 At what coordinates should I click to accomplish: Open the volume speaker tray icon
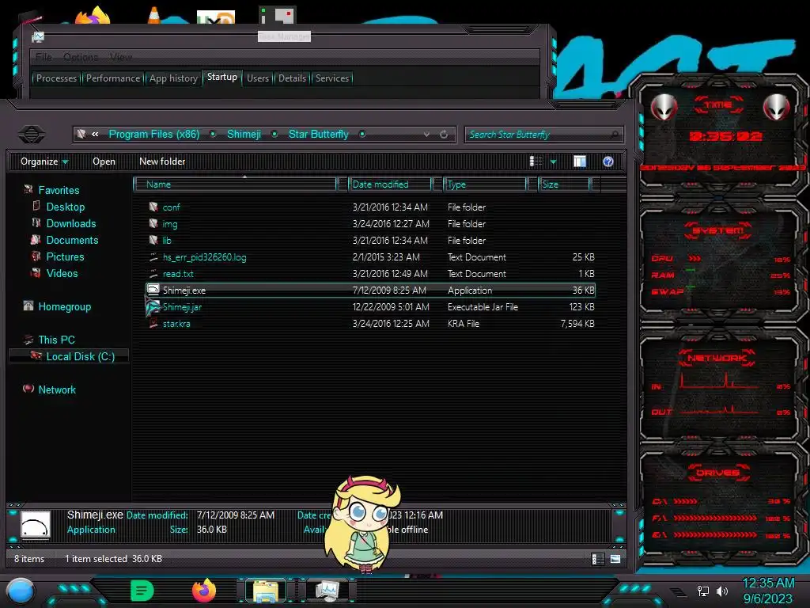pos(722,591)
